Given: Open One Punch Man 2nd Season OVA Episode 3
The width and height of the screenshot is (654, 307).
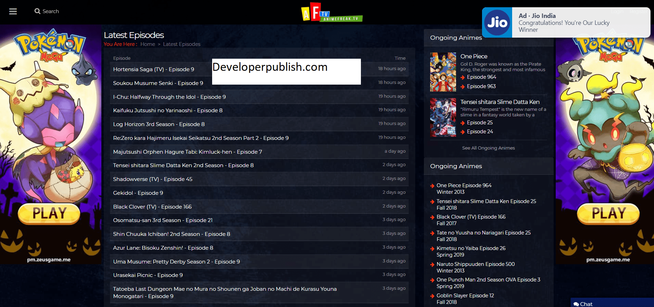Looking at the screenshot, I should 488,283.
